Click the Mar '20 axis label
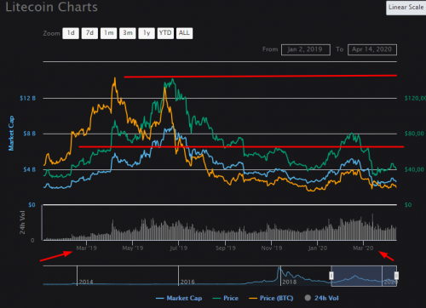 coord(363,248)
